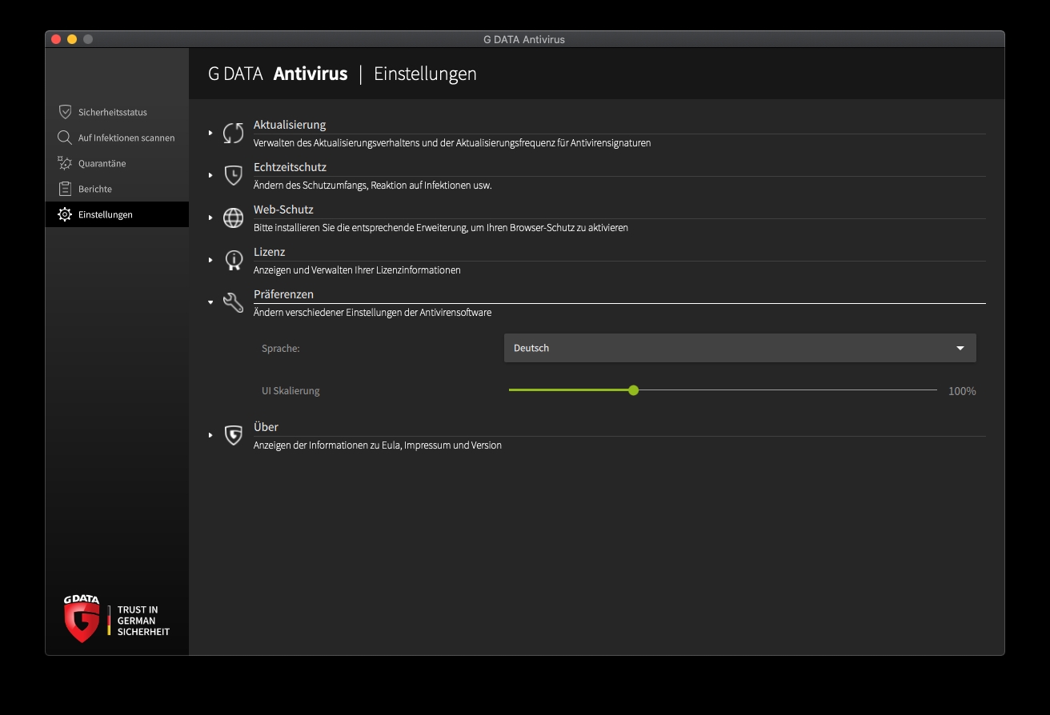Expand the Echtzeitschutz section triangle
This screenshot has width=1050, height=715.
point(210,175)
